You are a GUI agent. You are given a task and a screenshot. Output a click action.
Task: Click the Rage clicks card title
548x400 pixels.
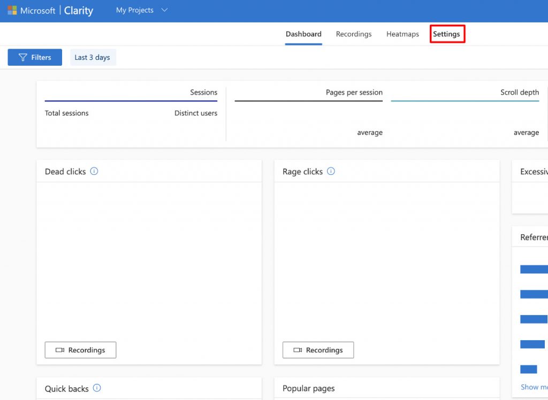tap(303, 172)
